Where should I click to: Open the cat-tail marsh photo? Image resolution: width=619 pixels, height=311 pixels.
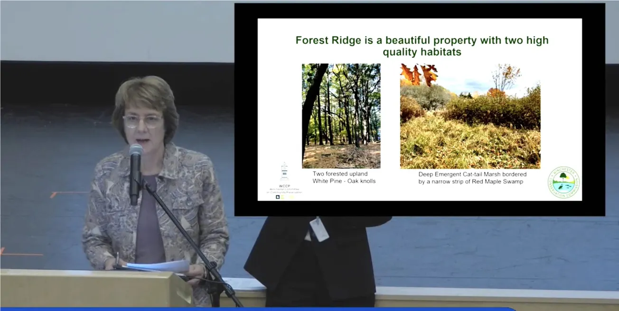[470, 116]
